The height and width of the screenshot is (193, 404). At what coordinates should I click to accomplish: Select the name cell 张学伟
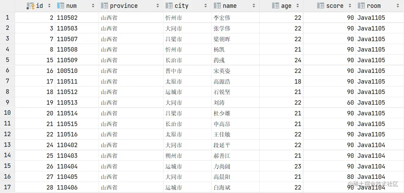tap(222, 28)
